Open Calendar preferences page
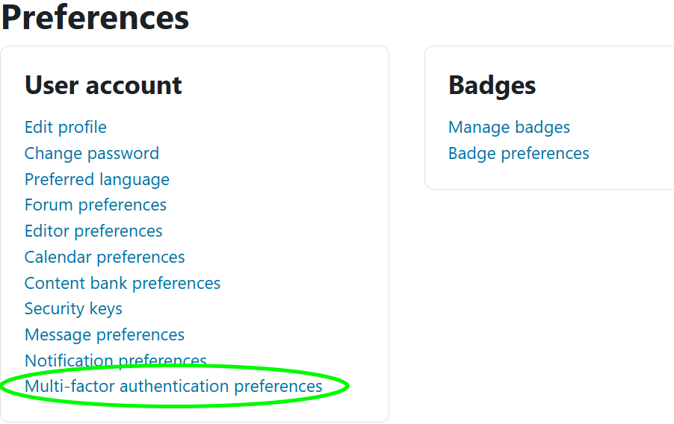 tap(105, 257)
